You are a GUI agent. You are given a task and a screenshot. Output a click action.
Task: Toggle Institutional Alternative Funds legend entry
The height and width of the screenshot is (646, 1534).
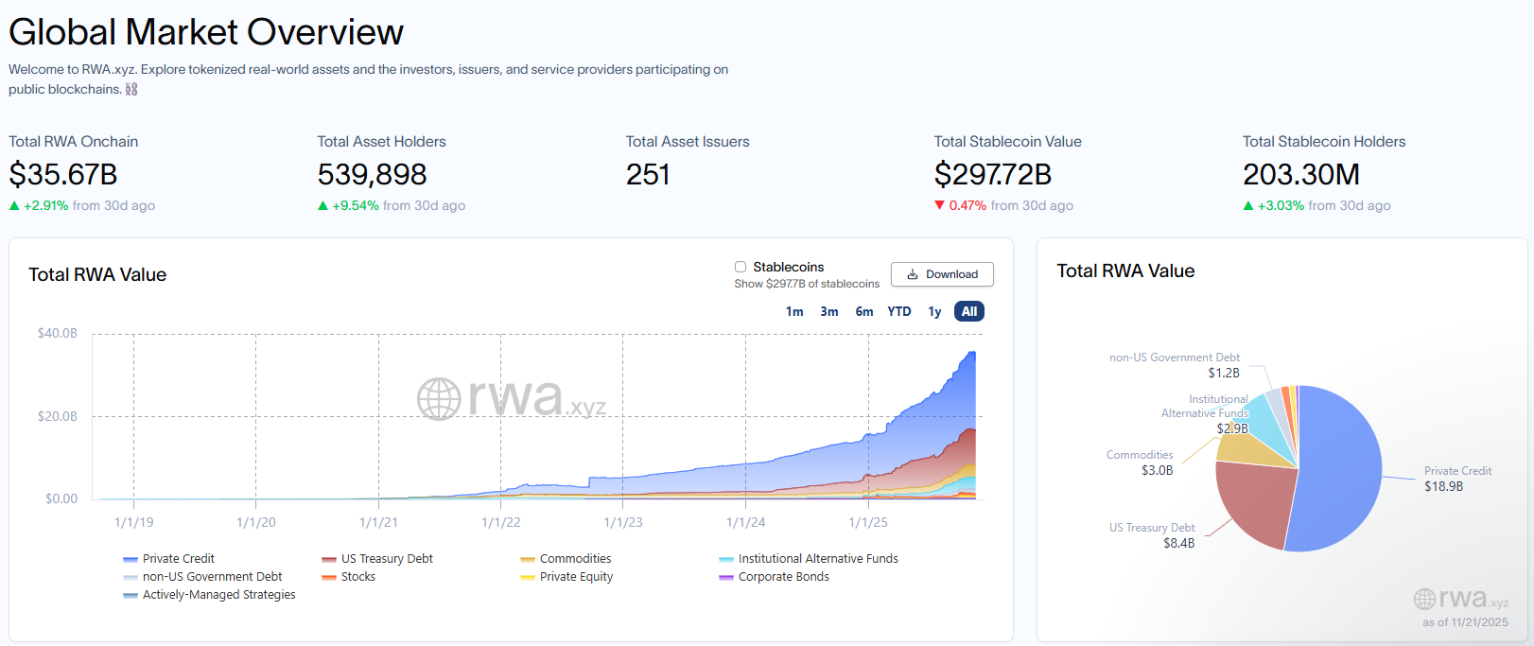click(817, 559)
